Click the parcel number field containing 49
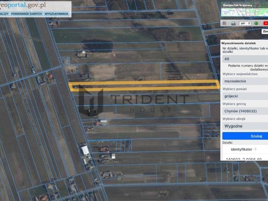Viewport: 268px width, 201px height. tap(245, 59)
